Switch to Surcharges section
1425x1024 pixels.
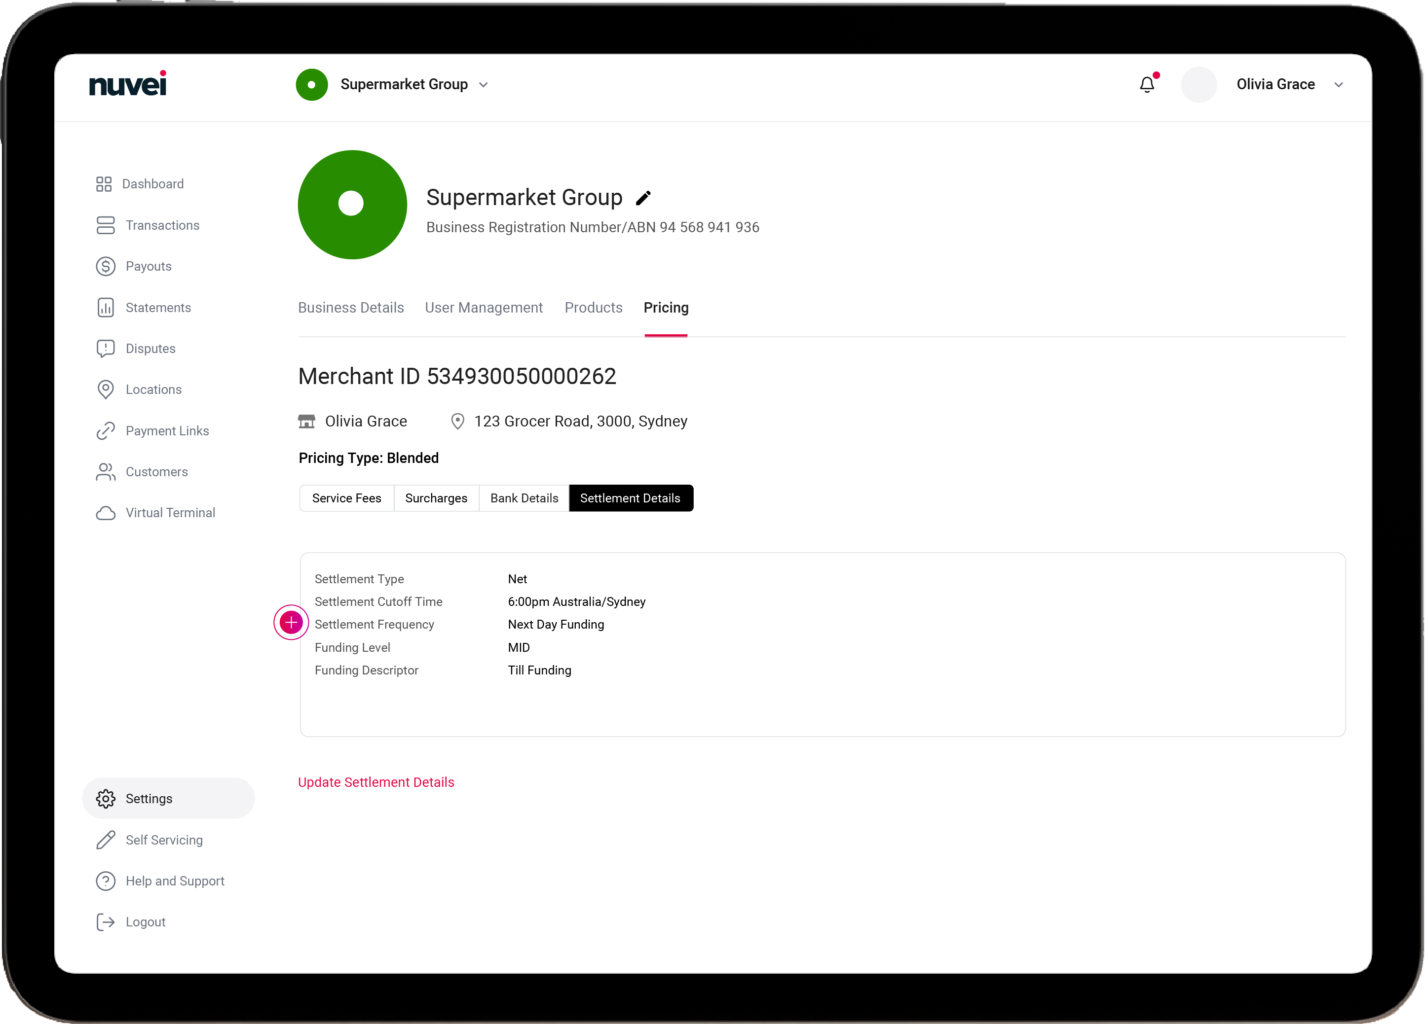436,498
